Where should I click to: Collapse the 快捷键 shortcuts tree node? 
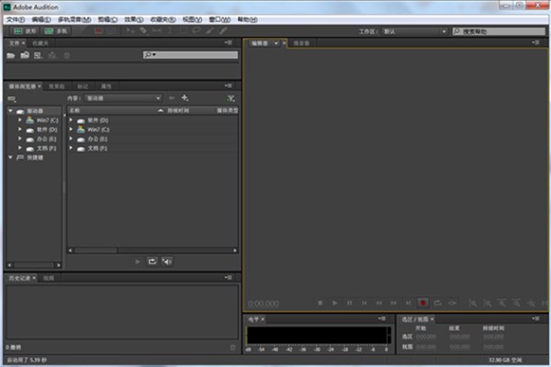tap(10, 157)
